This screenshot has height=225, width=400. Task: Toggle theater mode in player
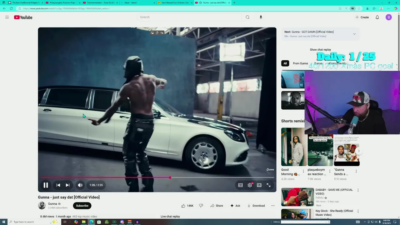(x=259, y=185)
